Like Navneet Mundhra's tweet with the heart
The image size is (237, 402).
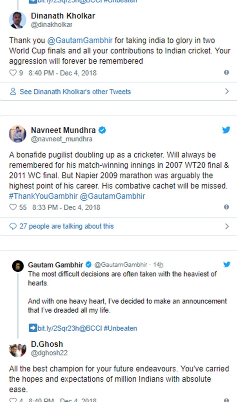(x=13, y=207)
